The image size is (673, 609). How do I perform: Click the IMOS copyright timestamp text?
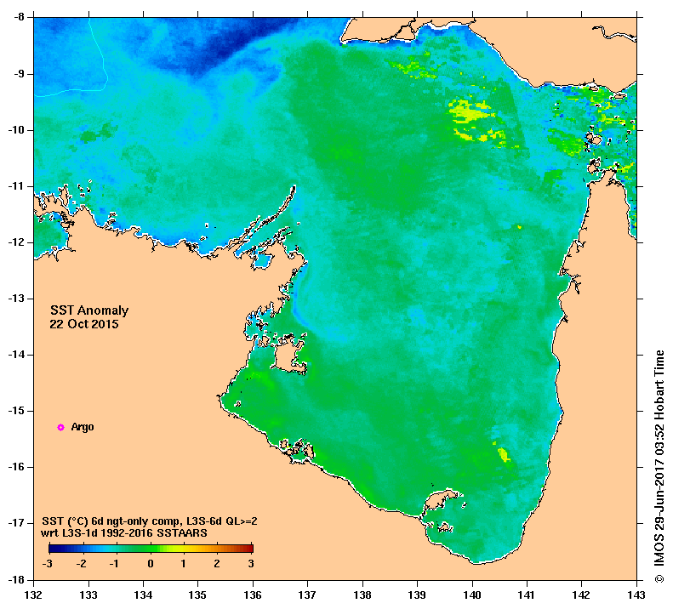click(659, 466)
